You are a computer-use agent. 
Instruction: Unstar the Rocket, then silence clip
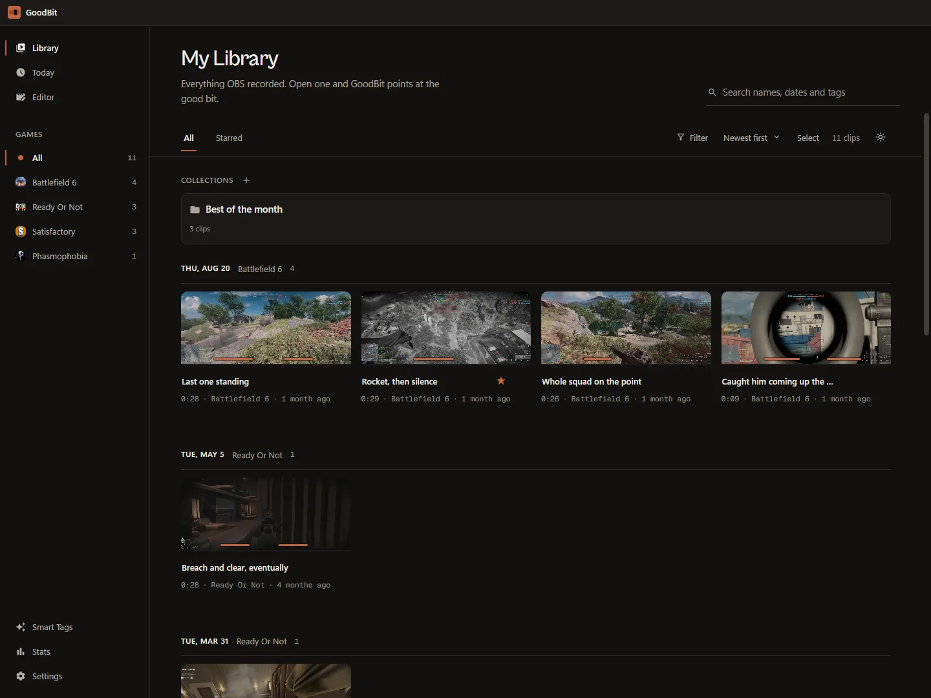(501, 381)
